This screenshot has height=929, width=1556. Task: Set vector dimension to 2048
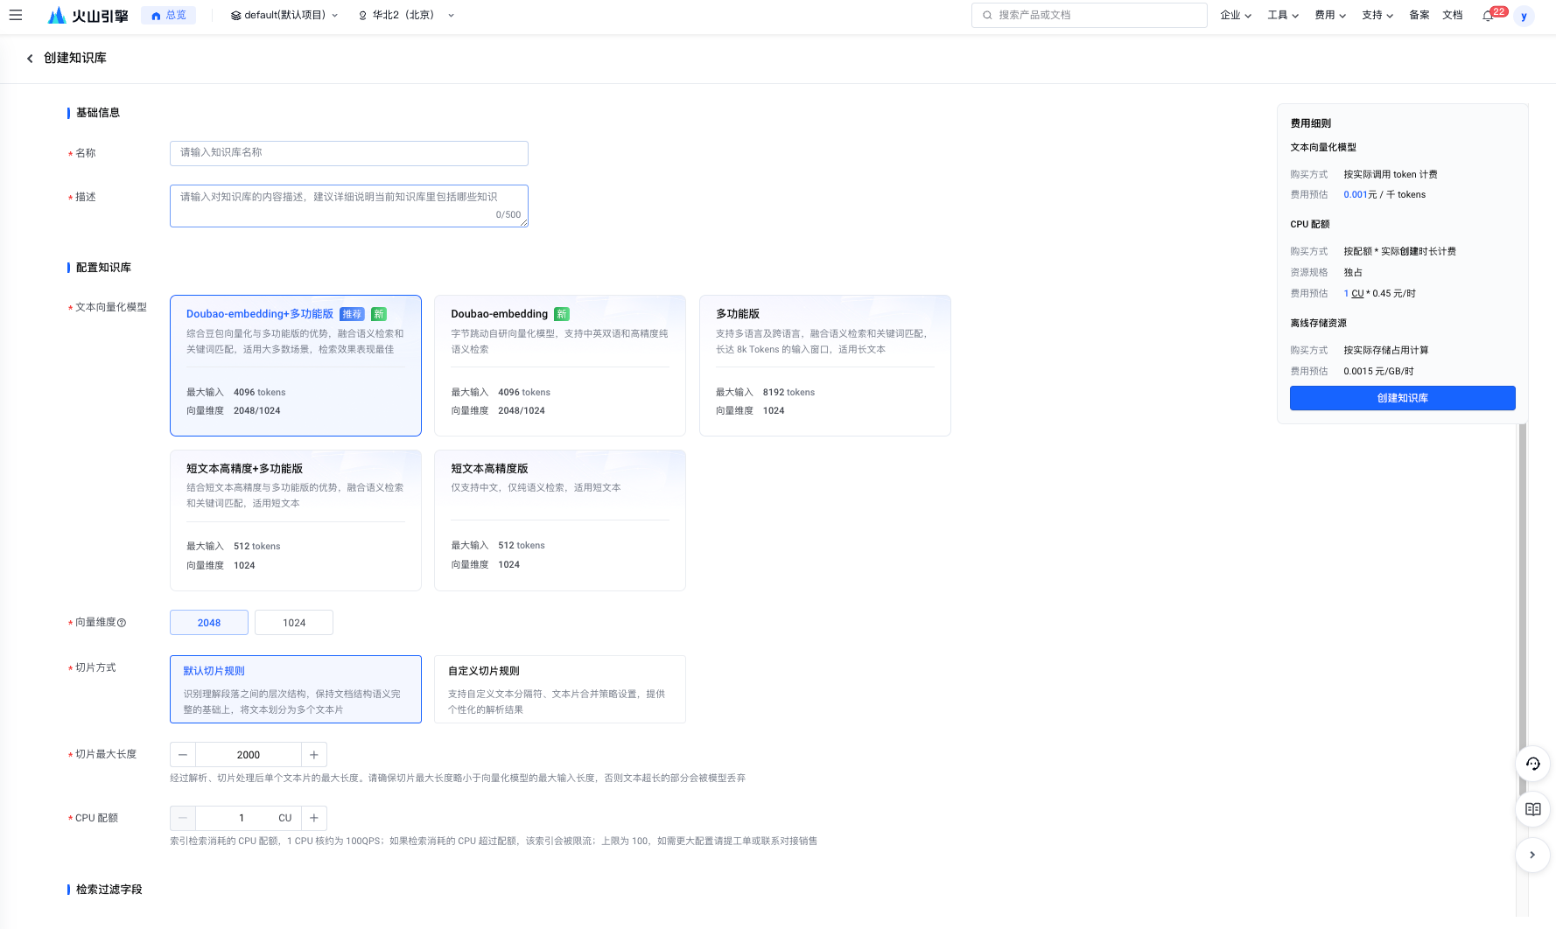click(x=209, y=623)
